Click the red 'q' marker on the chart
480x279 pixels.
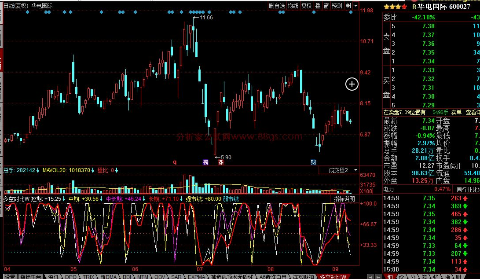[x=175, y=162]
